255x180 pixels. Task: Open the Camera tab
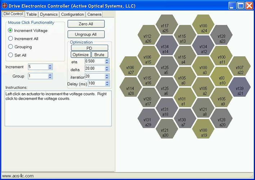[x=94, y=14]
